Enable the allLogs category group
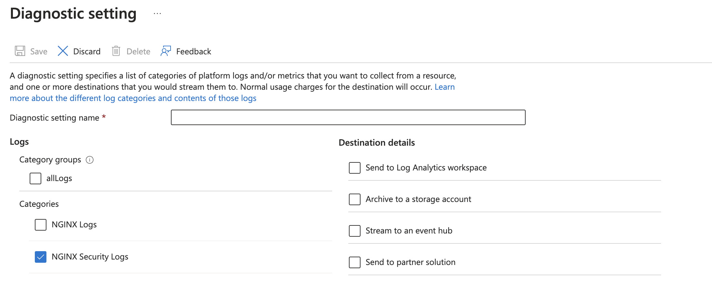The height and width of the screenshot is (292, 712). click(x=35, y=178)
